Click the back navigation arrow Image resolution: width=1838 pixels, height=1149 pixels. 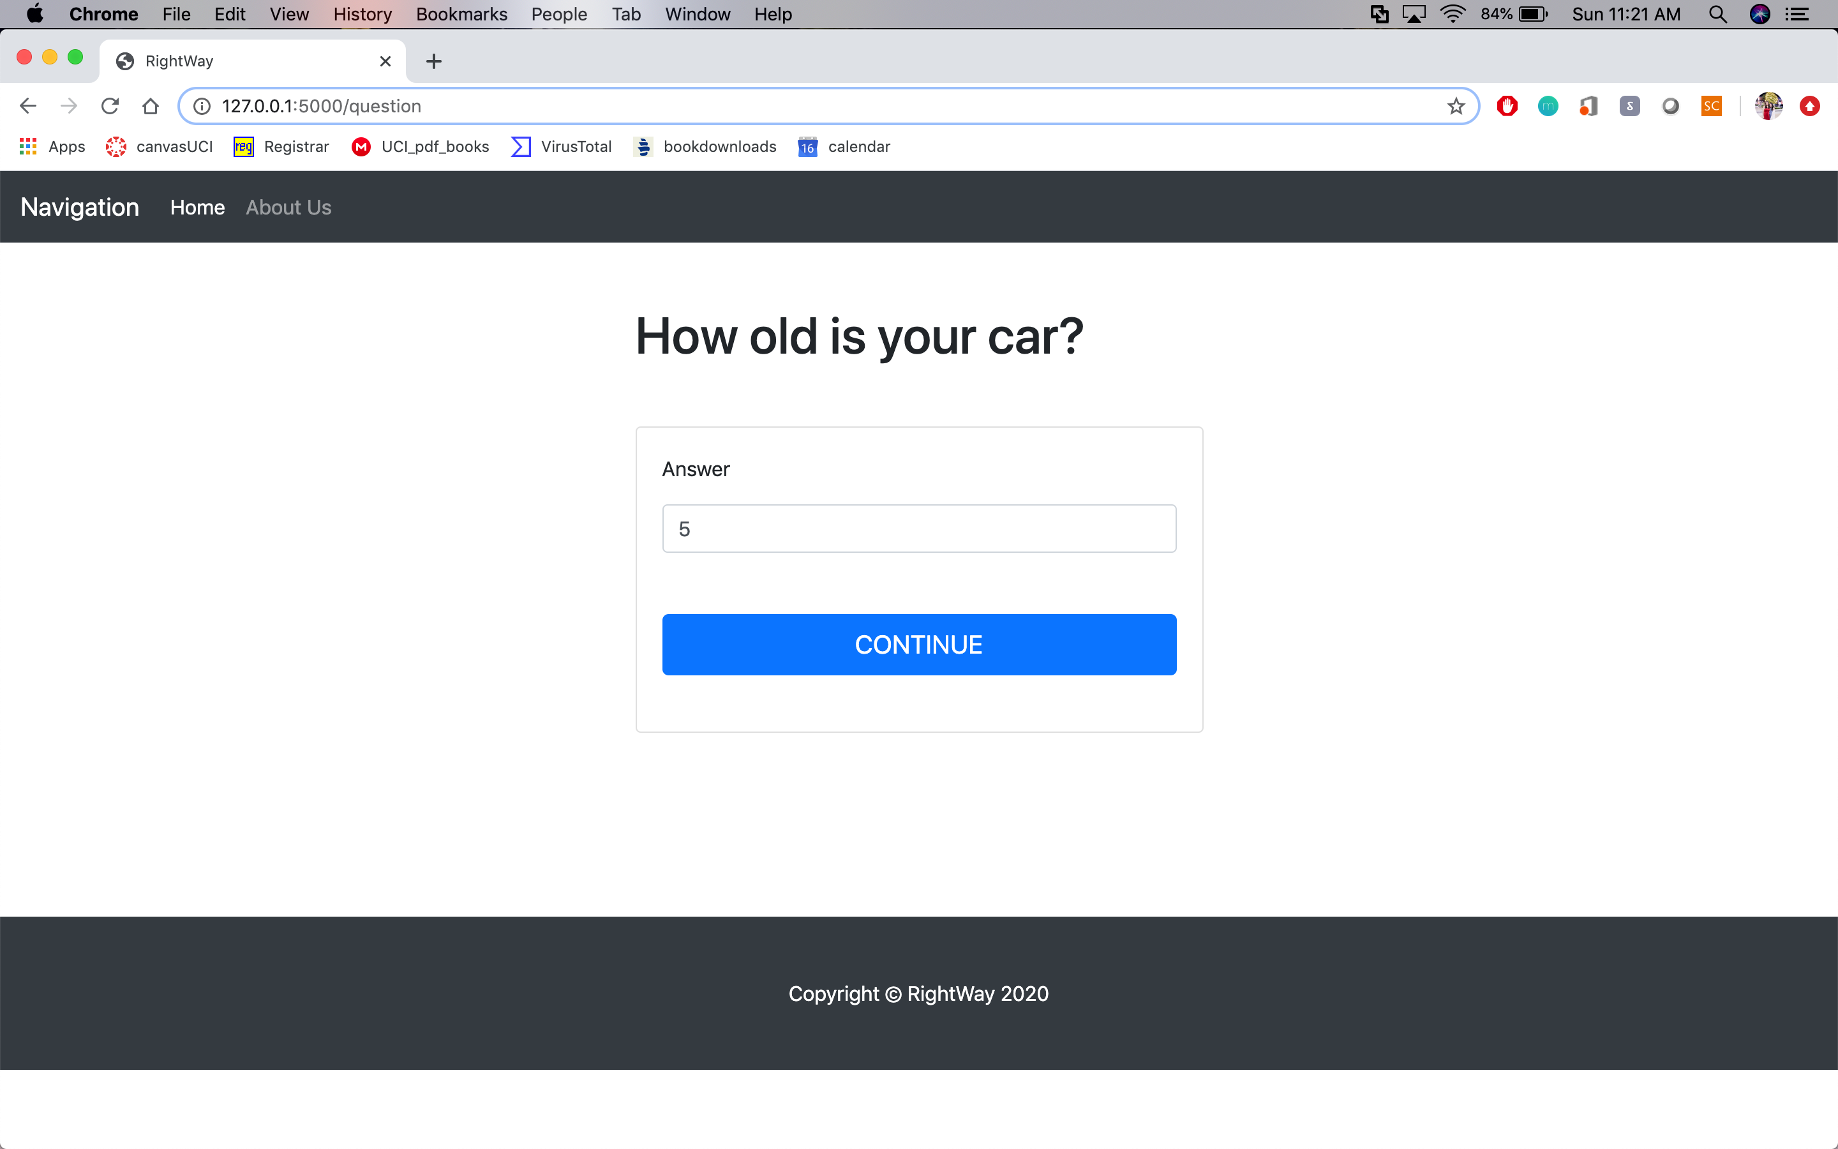coord(28,105)
